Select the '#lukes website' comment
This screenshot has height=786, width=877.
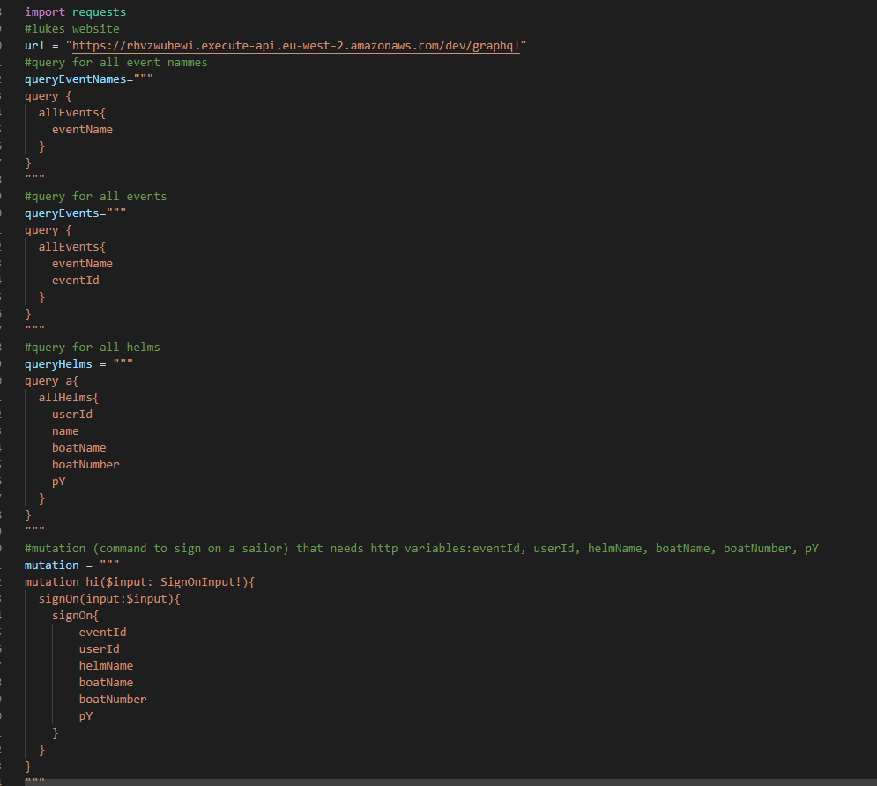[72, 28]
